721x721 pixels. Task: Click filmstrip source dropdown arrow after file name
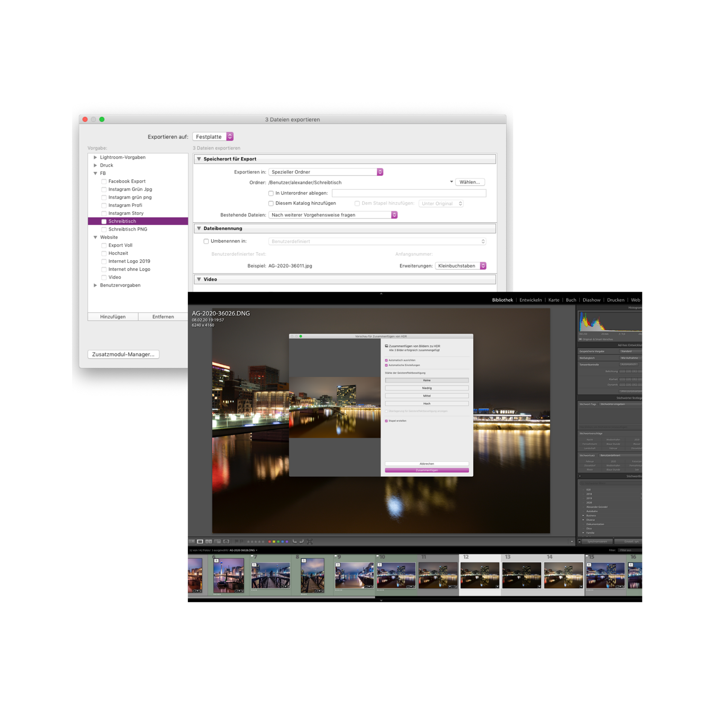[256, 550]
